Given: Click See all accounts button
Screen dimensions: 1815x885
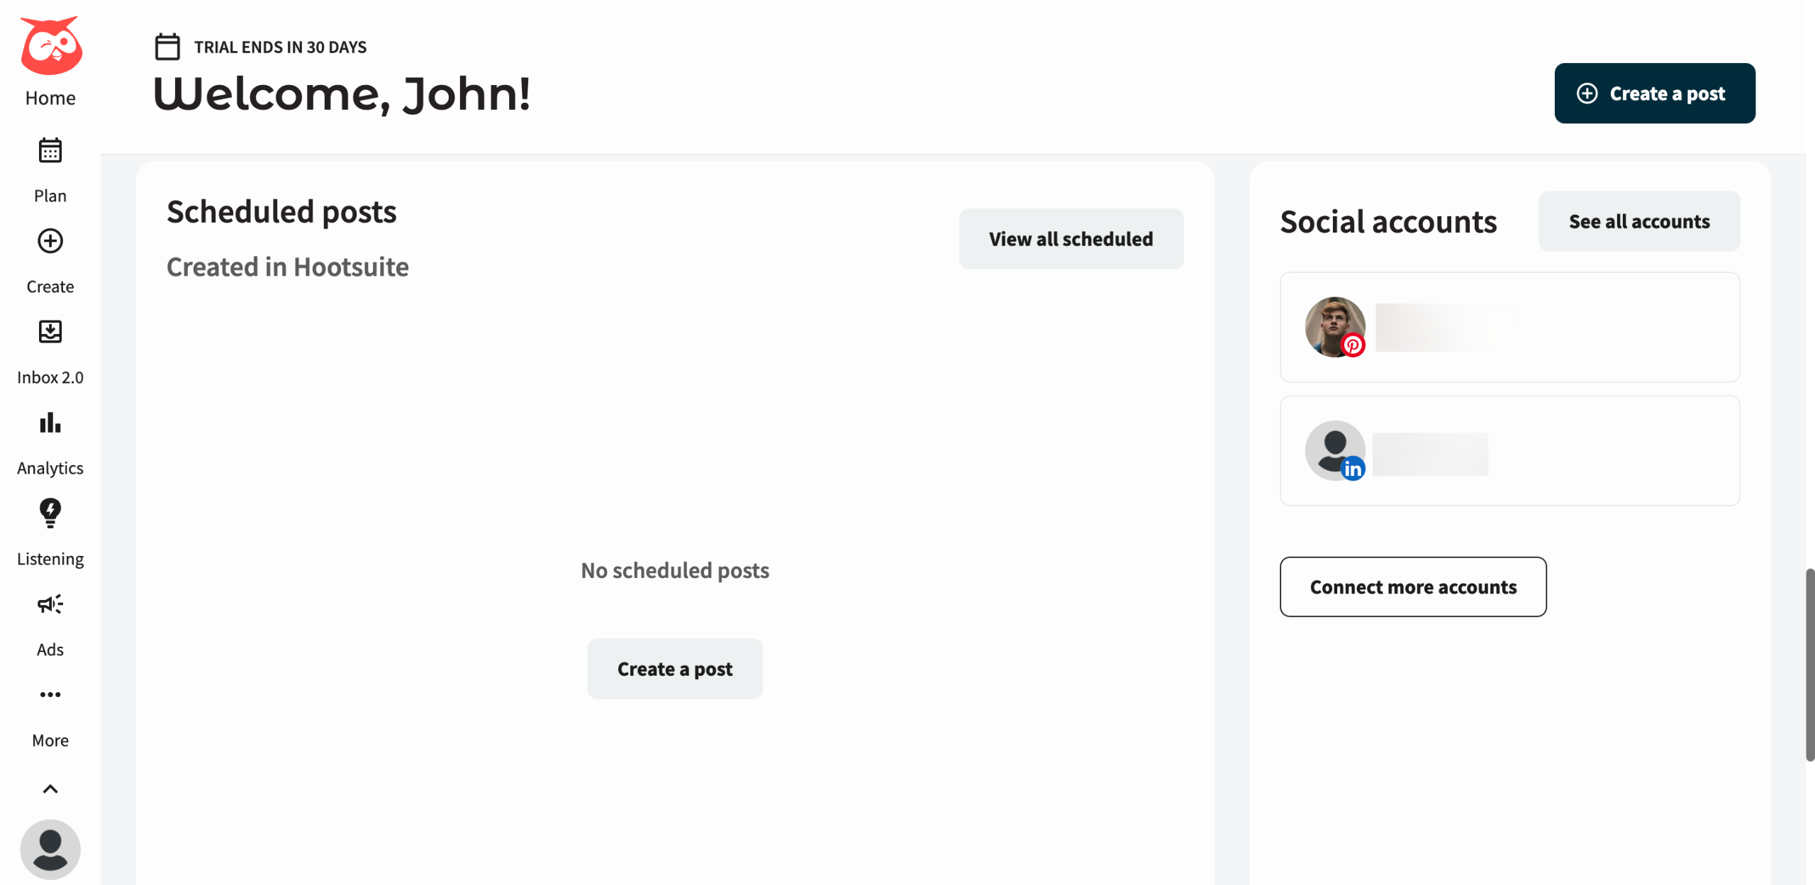Looking at the screenshot, I should 1638,221.
